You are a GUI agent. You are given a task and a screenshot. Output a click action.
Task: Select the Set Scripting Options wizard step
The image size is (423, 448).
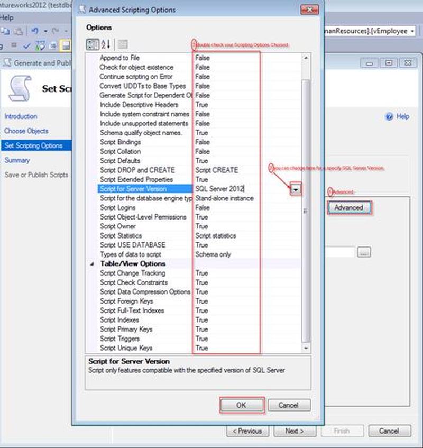pos(36,145)
